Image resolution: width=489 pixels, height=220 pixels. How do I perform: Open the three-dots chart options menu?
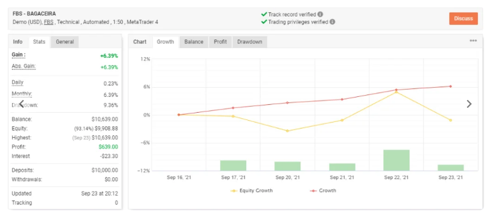point(473,41)
